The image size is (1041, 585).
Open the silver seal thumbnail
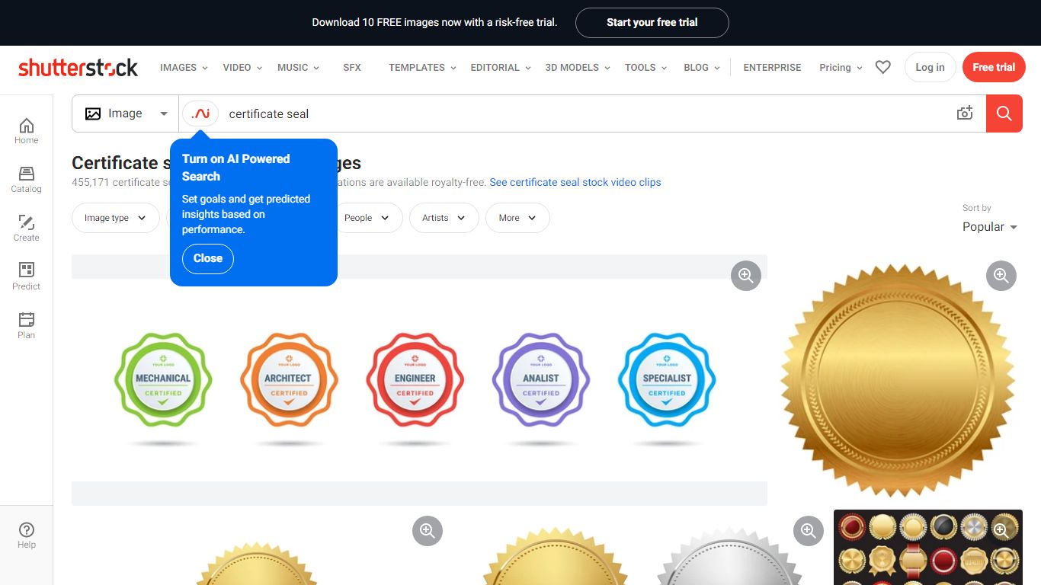728,555
